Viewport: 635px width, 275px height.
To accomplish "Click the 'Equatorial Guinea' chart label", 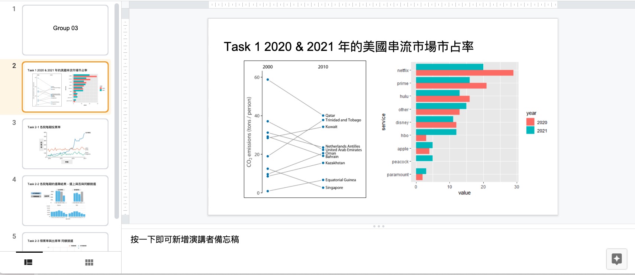I will click(x=341, y=180).
